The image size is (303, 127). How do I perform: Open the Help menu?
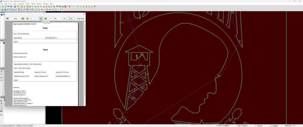pos(51,4)
